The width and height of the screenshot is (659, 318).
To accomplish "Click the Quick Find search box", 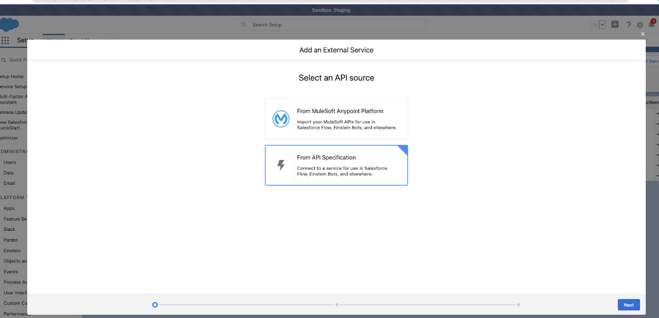I will [x=14, y=60].
